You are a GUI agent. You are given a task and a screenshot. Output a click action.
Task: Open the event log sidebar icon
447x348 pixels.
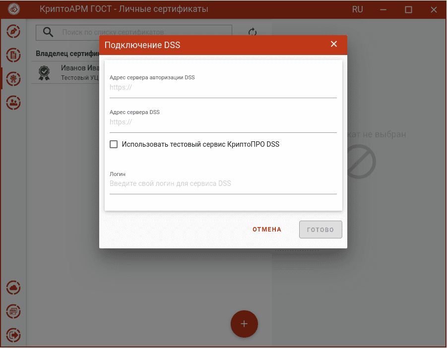point(13,311)
